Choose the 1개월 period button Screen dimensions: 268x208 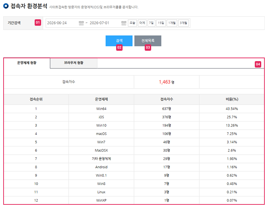pyautogui.click(x=172, y=23)
